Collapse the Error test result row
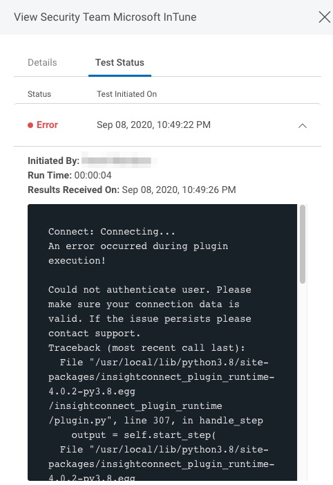This screenshot has width=333, height=485. tap(303, 126)
